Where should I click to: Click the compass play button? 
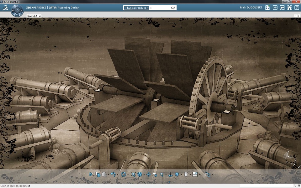click(x=17, y=10)
